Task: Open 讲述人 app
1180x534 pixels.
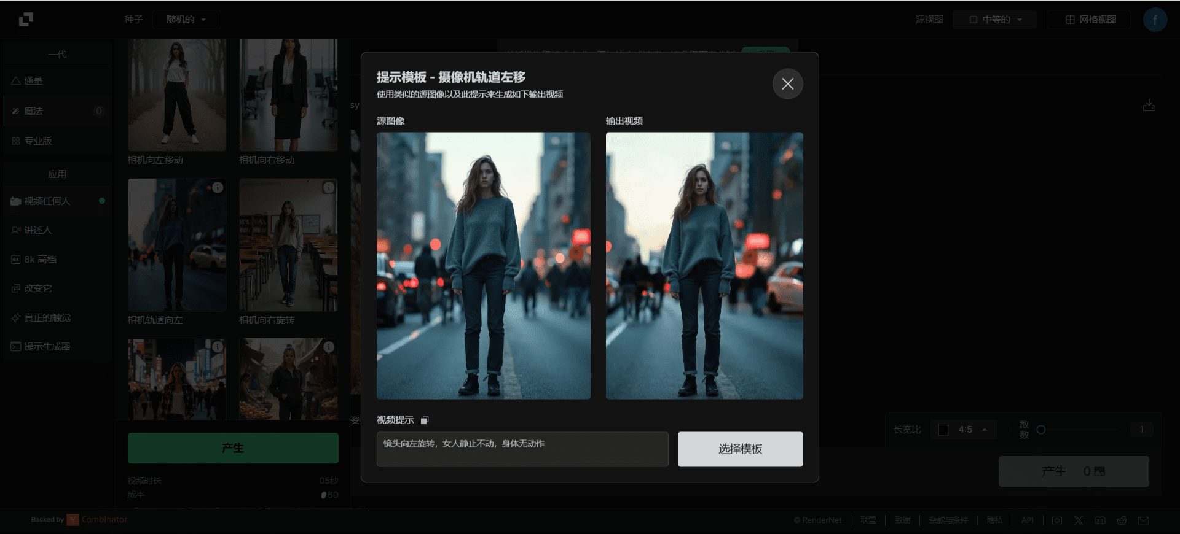Action: [58, 230]
